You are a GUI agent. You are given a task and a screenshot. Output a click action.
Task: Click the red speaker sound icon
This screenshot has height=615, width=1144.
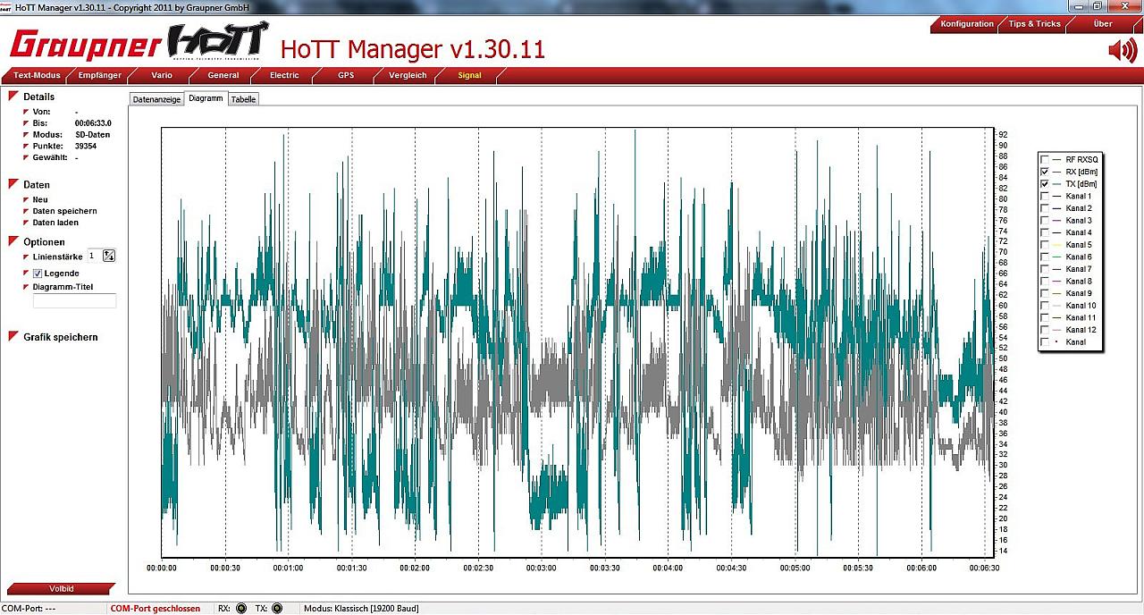[x=1122, y=51]
